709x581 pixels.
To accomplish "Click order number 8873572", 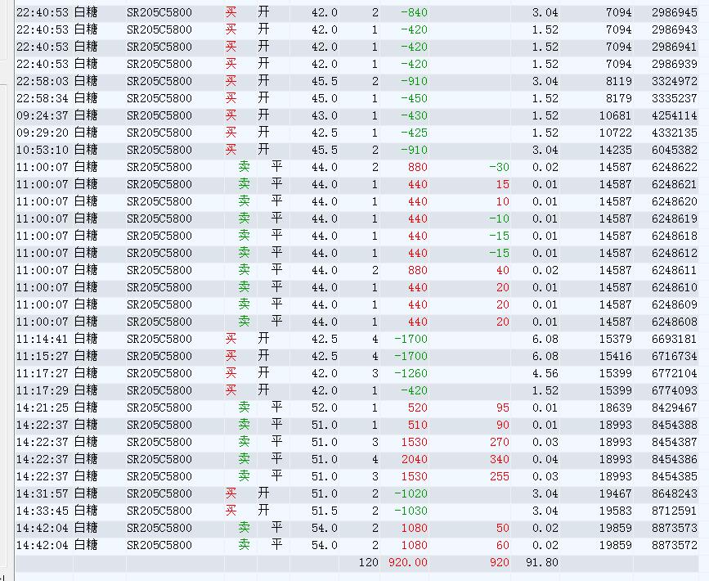I will [x=674, y=546].
